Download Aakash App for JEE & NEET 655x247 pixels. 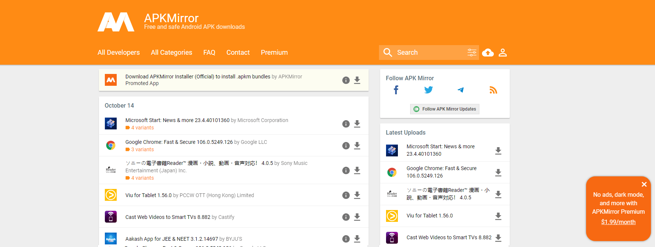tap(357, 239)
